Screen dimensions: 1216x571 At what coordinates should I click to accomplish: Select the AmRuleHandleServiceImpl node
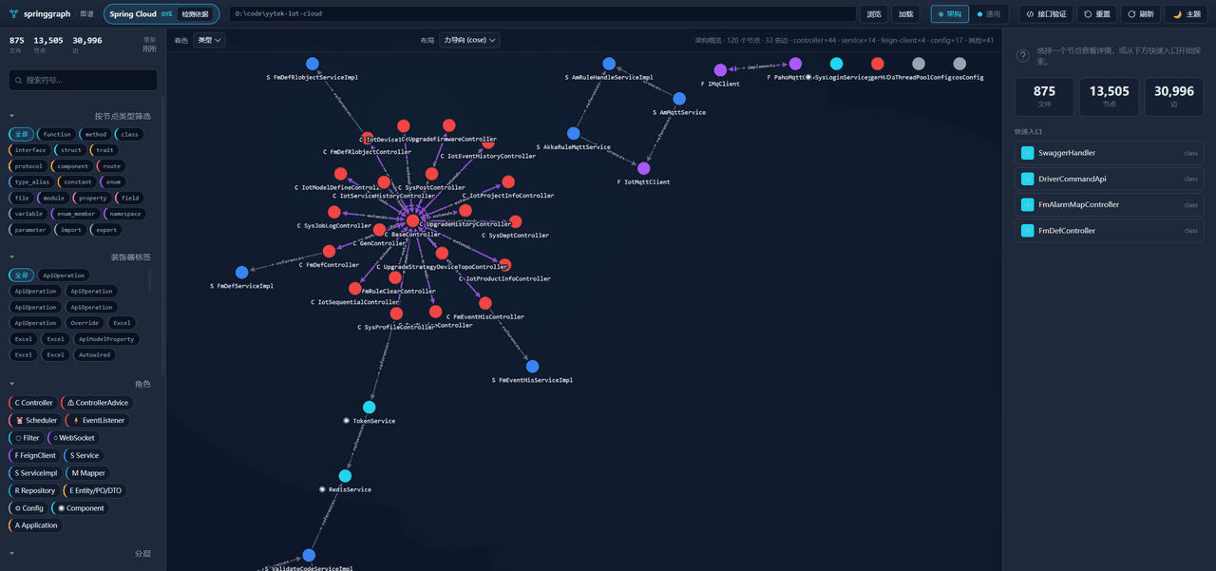tap(609, 64)
